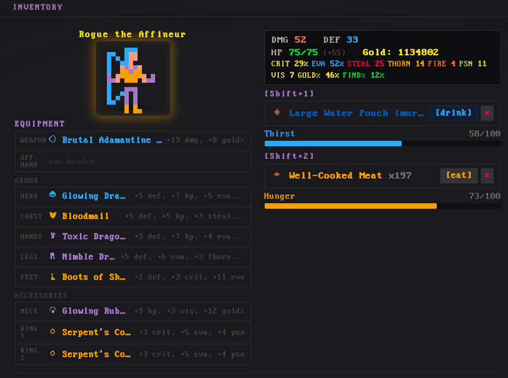Image resolution: width=508 pixels, height=378 pixels.
Task: Click the blue Thirst progress bar
Action: click(383, 144)
